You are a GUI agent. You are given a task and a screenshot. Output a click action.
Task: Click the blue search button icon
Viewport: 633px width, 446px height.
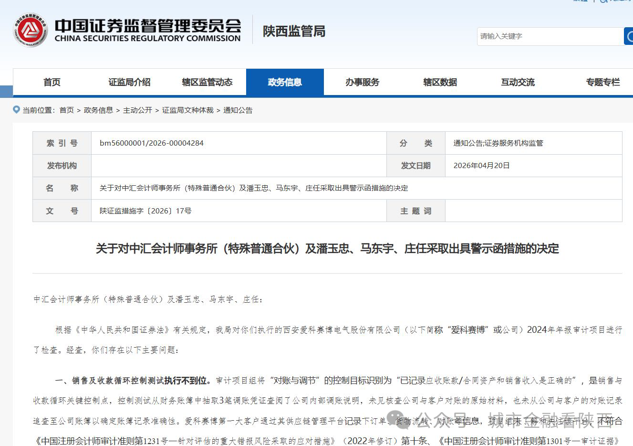point(629,36)
